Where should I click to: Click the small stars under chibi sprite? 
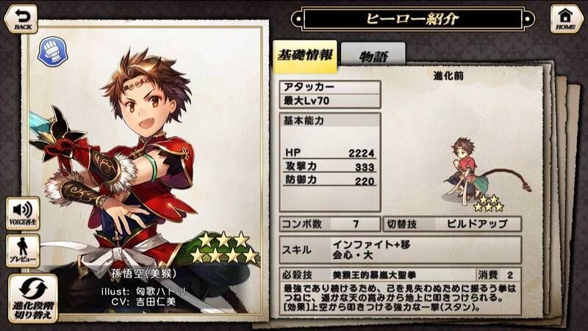pos(489,203)
